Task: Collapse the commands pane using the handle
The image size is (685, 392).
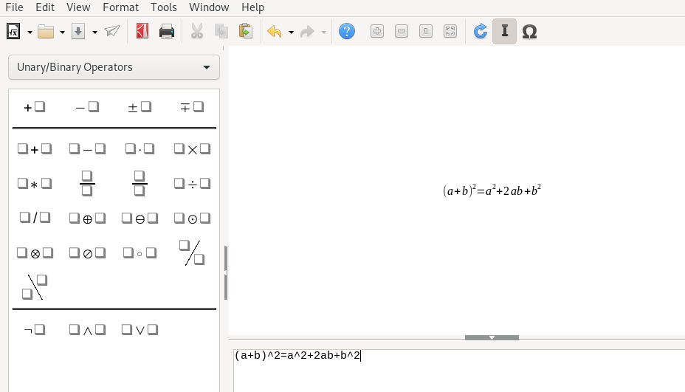Action: pos(492,337)
